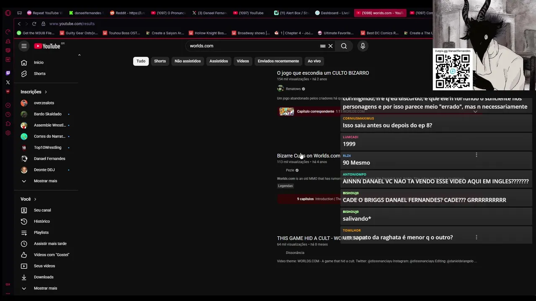Open the Inscrições section chevron
This screenshot has height=301, width=536.
pos(46,92)
